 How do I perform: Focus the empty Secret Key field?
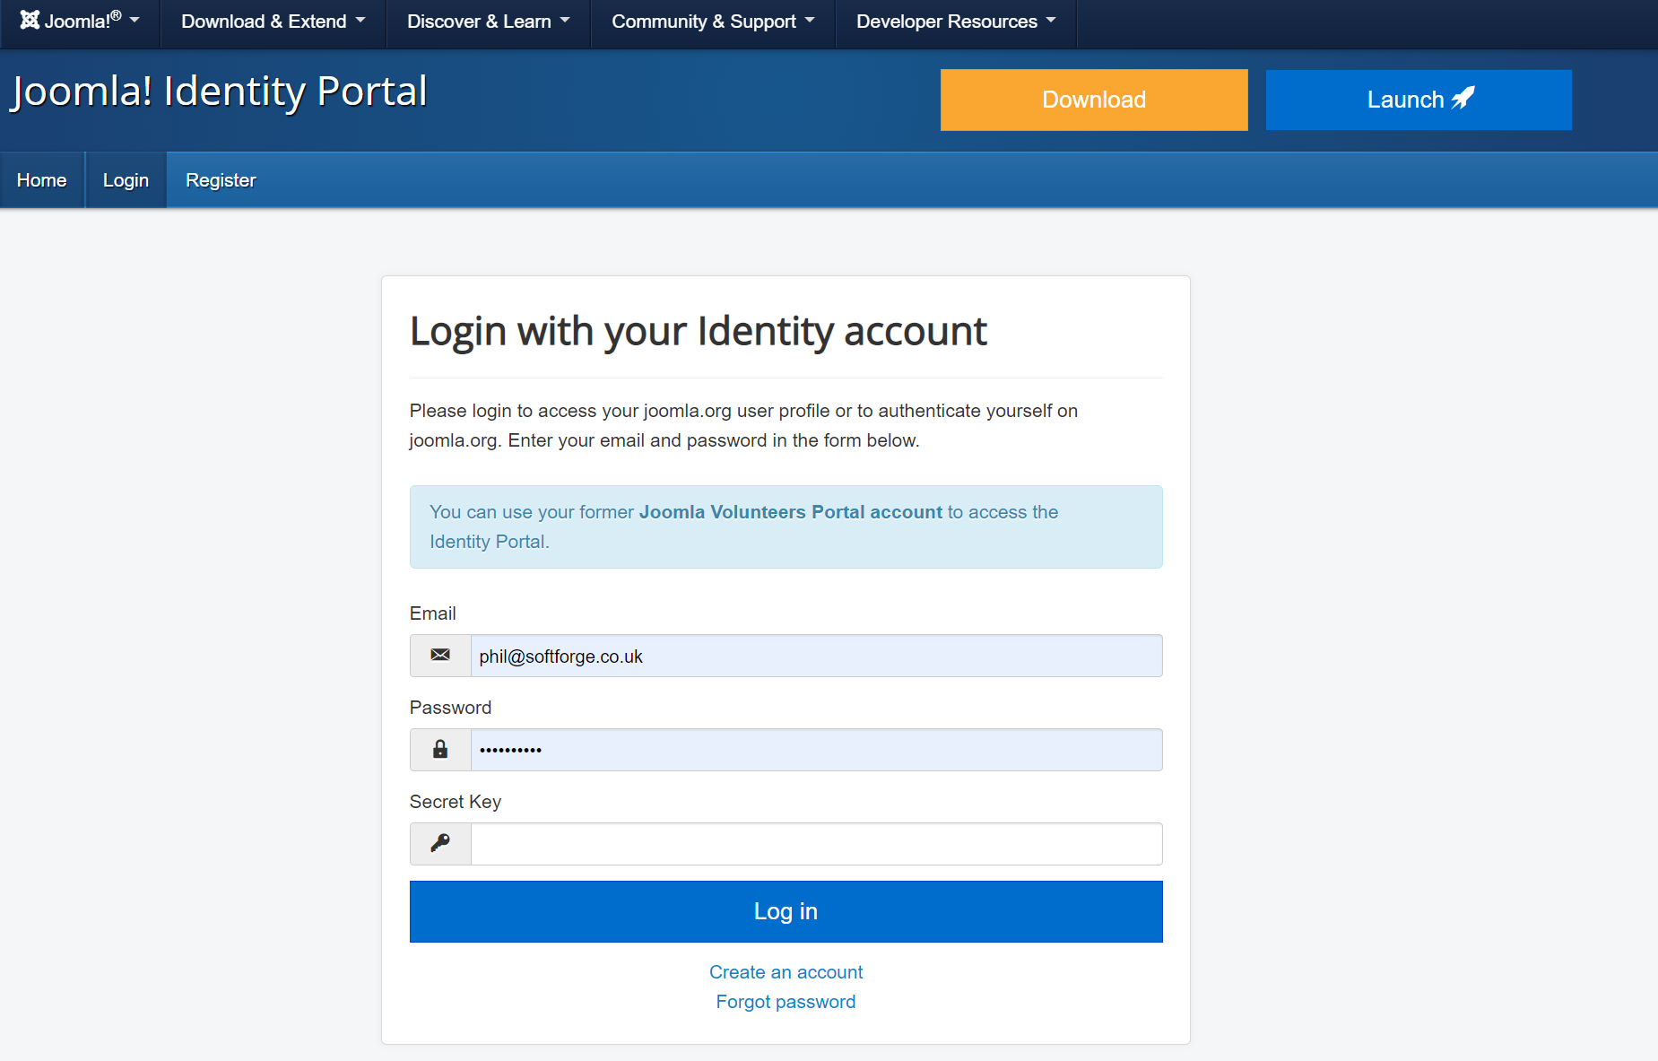click(816, 844)
